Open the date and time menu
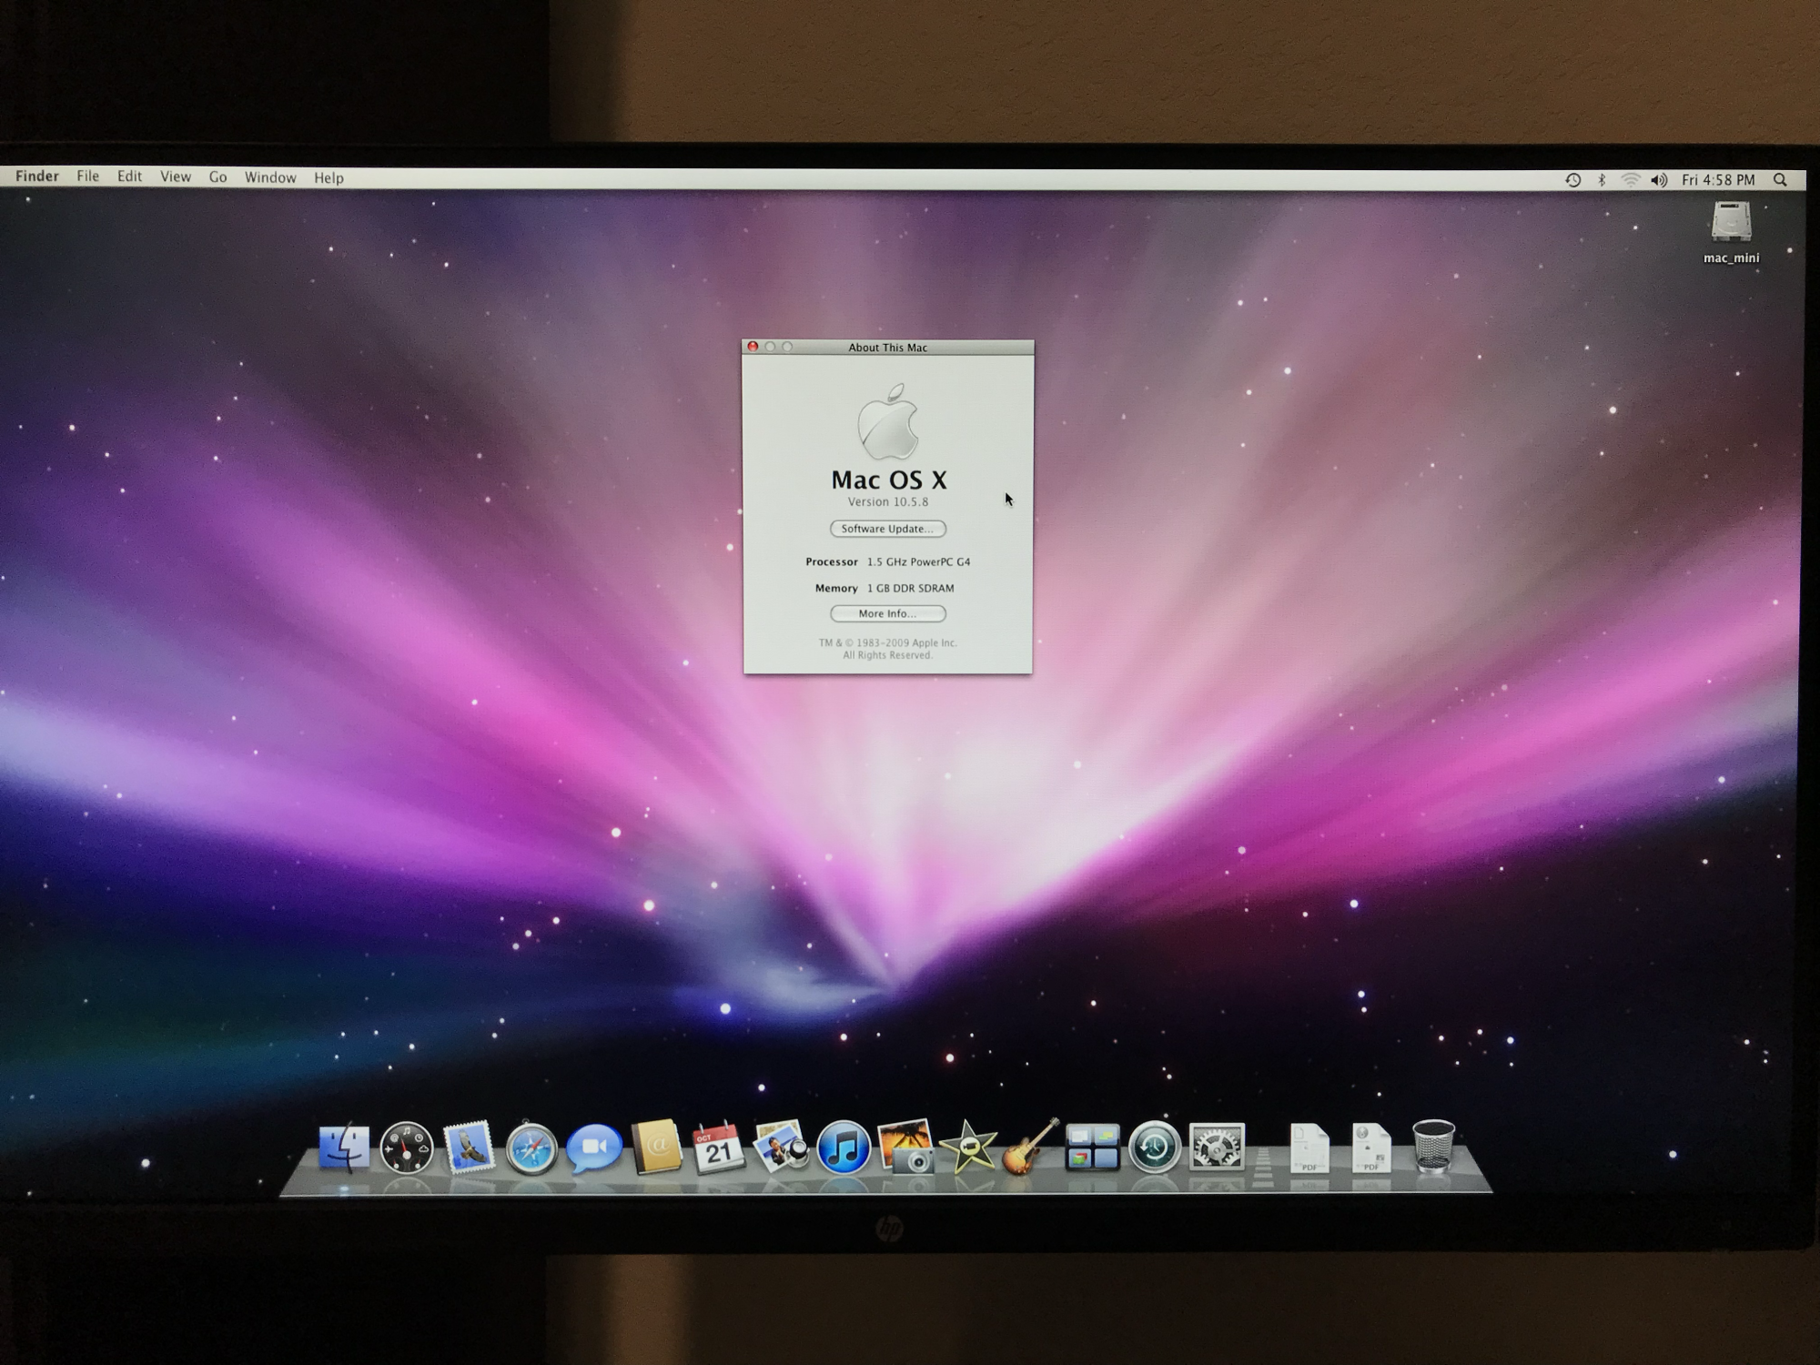The width and height of the screenshot is (1820, 1365). pos(1718,180)
